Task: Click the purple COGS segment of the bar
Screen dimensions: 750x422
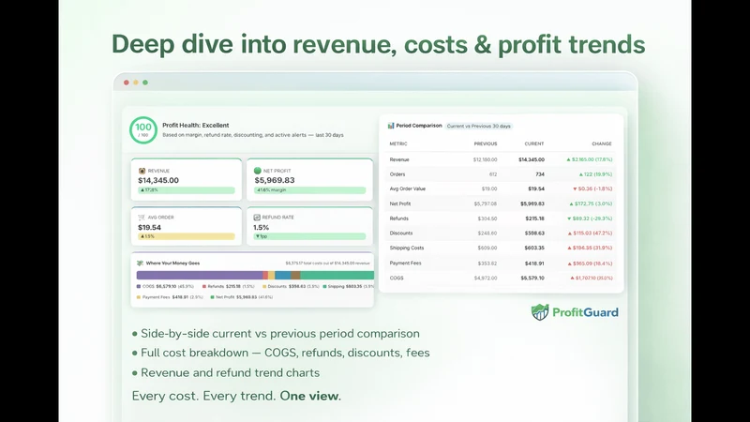Action: click(x=200, y=275)
